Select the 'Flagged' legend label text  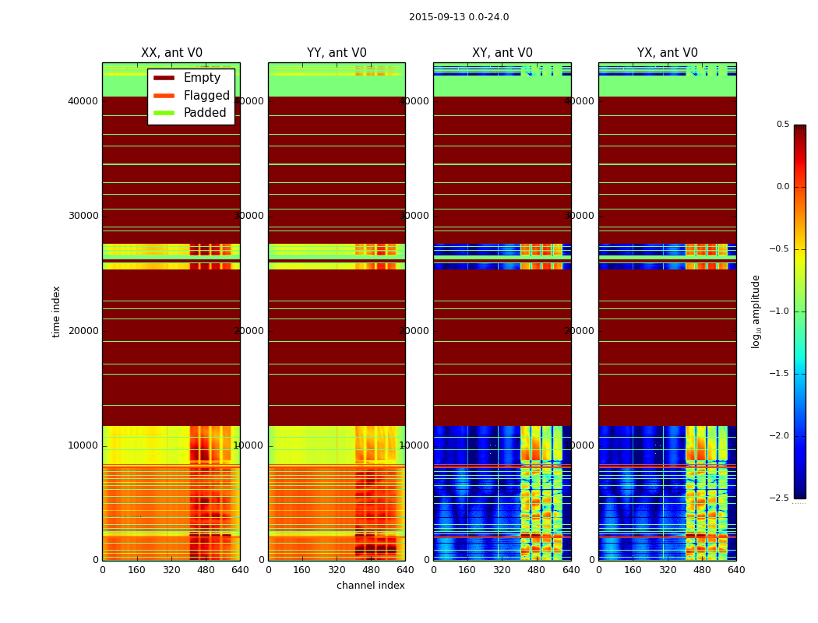[x=206, y=96]
